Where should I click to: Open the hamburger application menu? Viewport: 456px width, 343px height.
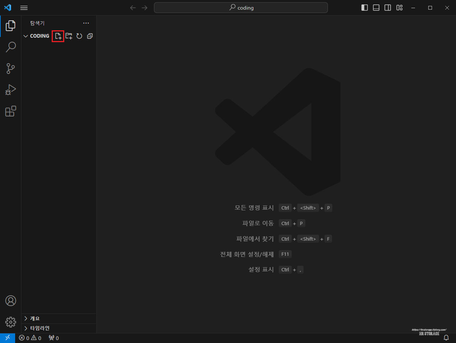coord(24,8)
